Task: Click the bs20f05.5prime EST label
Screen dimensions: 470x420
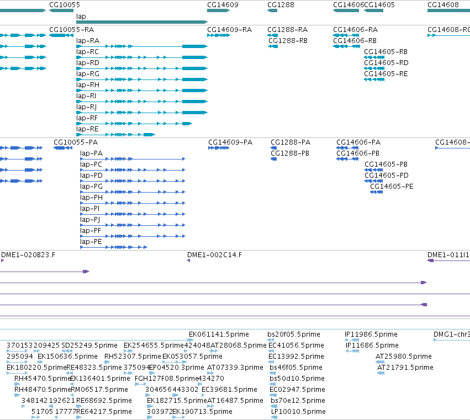Action: (294, 334)
